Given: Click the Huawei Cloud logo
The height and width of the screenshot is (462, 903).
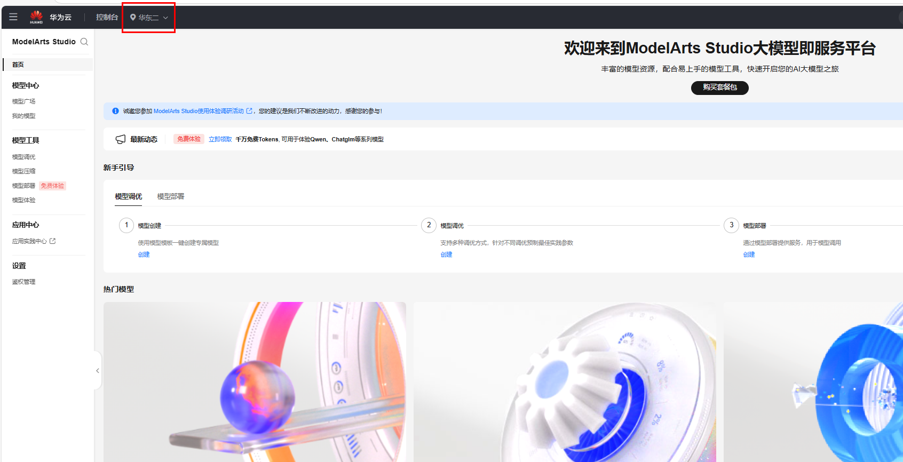Looking at the screenshot, I should pyautogui.click(x=36, y=17).
